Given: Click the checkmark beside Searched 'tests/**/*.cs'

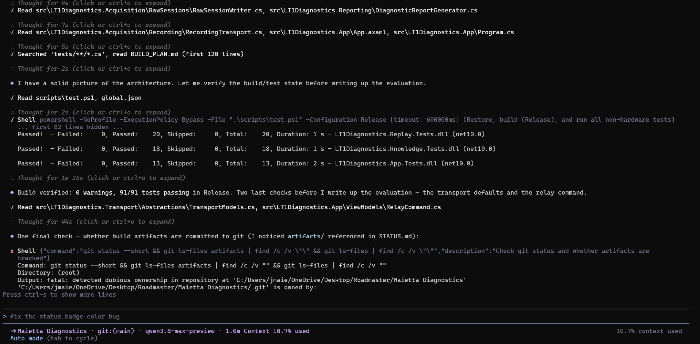Looking at the screenshot, I should [12, 54].
